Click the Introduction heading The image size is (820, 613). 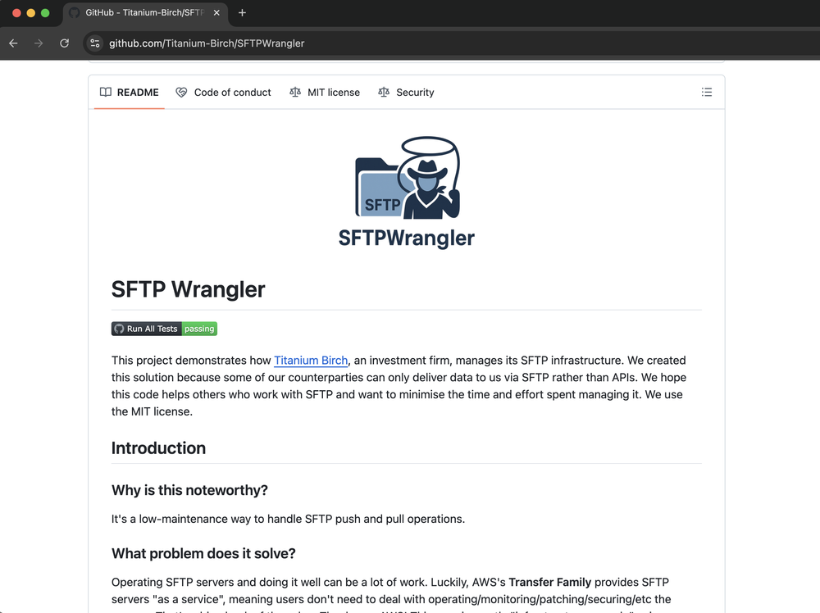pyautogui.click(x=158, y=448)
